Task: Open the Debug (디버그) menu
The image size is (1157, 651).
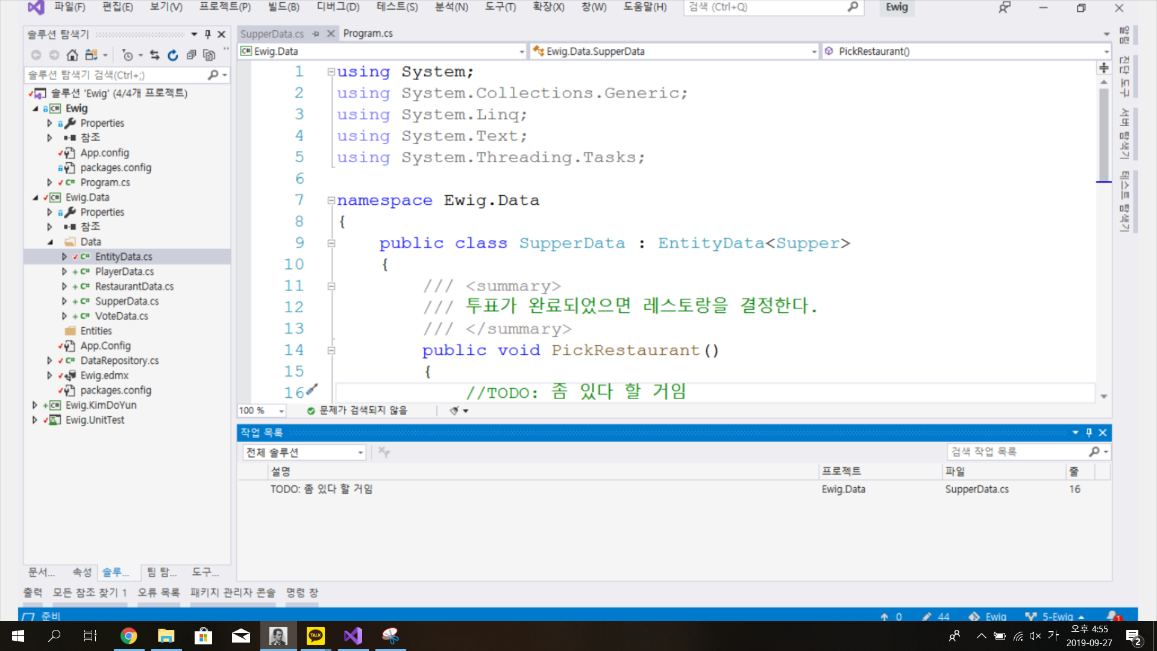Action: point(337,7)
